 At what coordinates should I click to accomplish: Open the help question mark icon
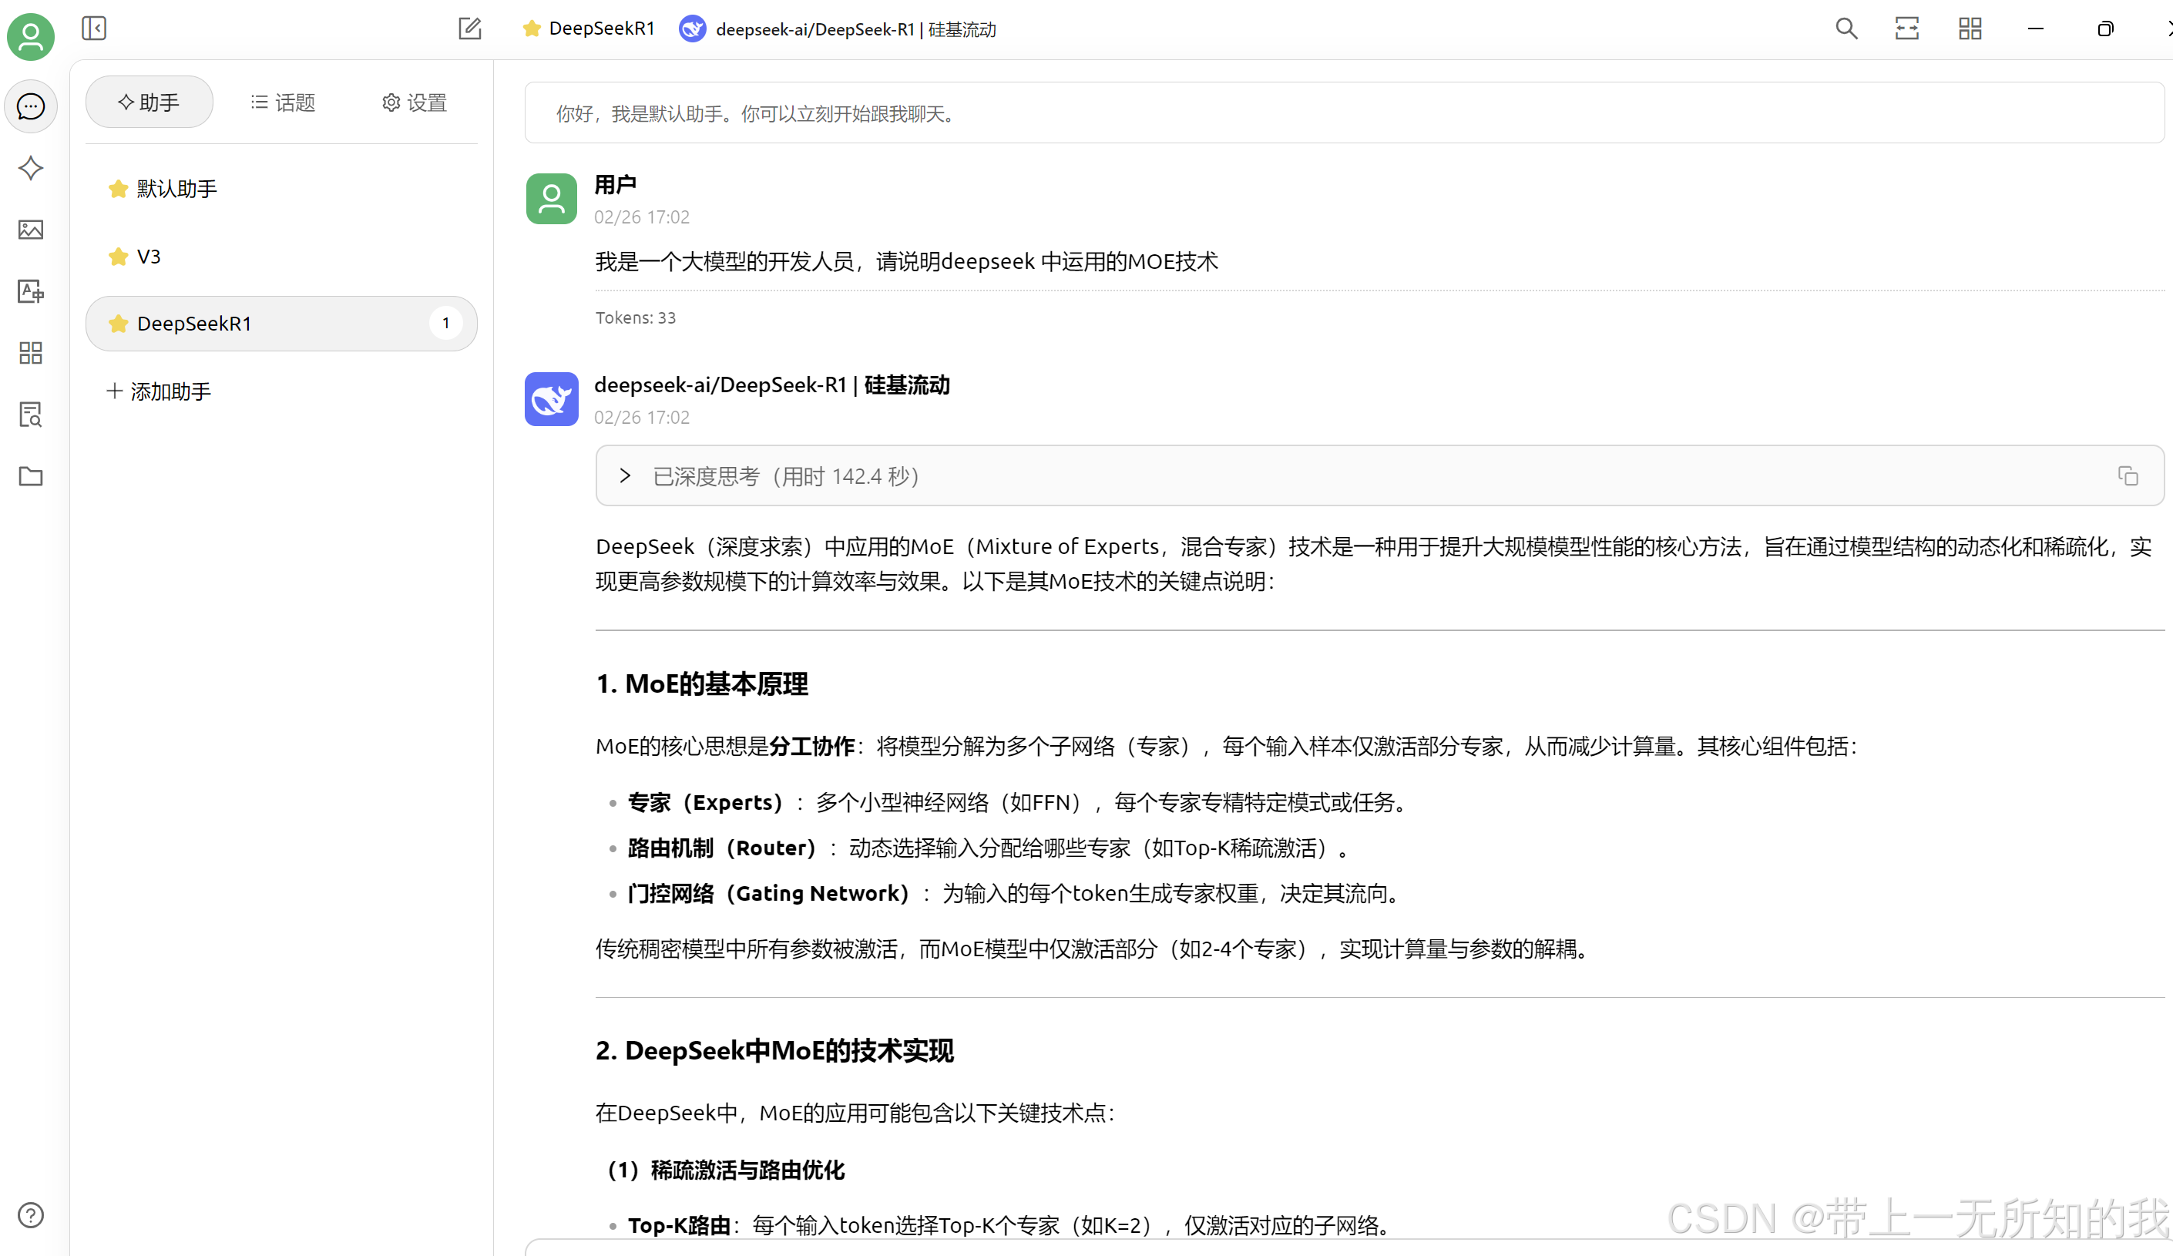coord(31,1214)
